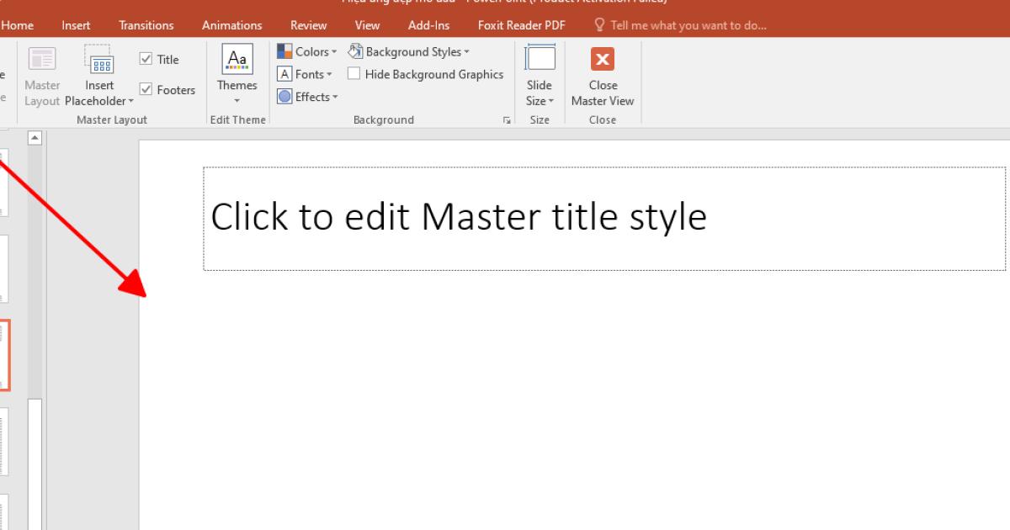This screenshot has height=530, width=1010.
Task: Open the Colors palette swatch
Action: pos(284,50)
